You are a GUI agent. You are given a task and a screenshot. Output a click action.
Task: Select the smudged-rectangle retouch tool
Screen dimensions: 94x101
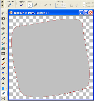3,54
